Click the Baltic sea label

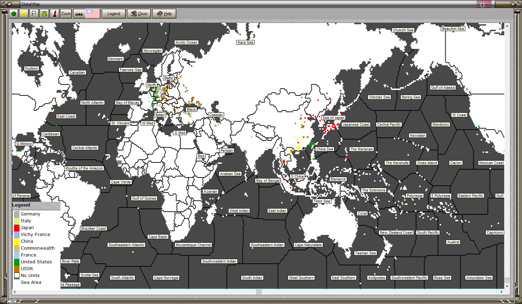169,78
